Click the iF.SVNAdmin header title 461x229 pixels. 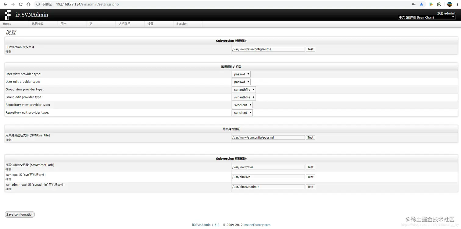tap(32, 15)
